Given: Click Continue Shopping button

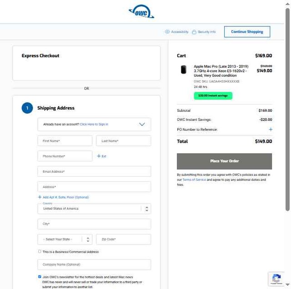Looking at the screenshot, I should 247,32.
